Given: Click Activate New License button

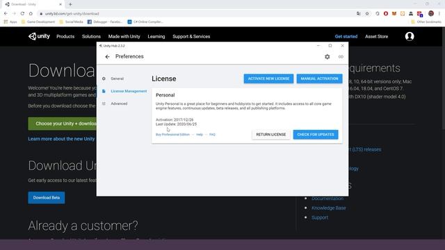Looking at the screenshot, I should [268, 78].
